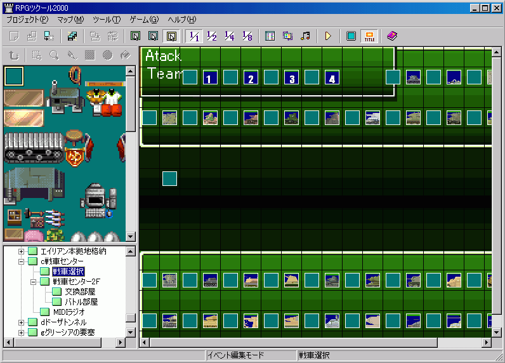The width and height of the screenshot is (505, 363).
Task: Open the ヘルプ(H) menu
Action: (181, 20)
